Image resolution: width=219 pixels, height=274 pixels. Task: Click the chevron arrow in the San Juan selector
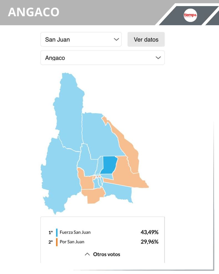tap(116, 39)
